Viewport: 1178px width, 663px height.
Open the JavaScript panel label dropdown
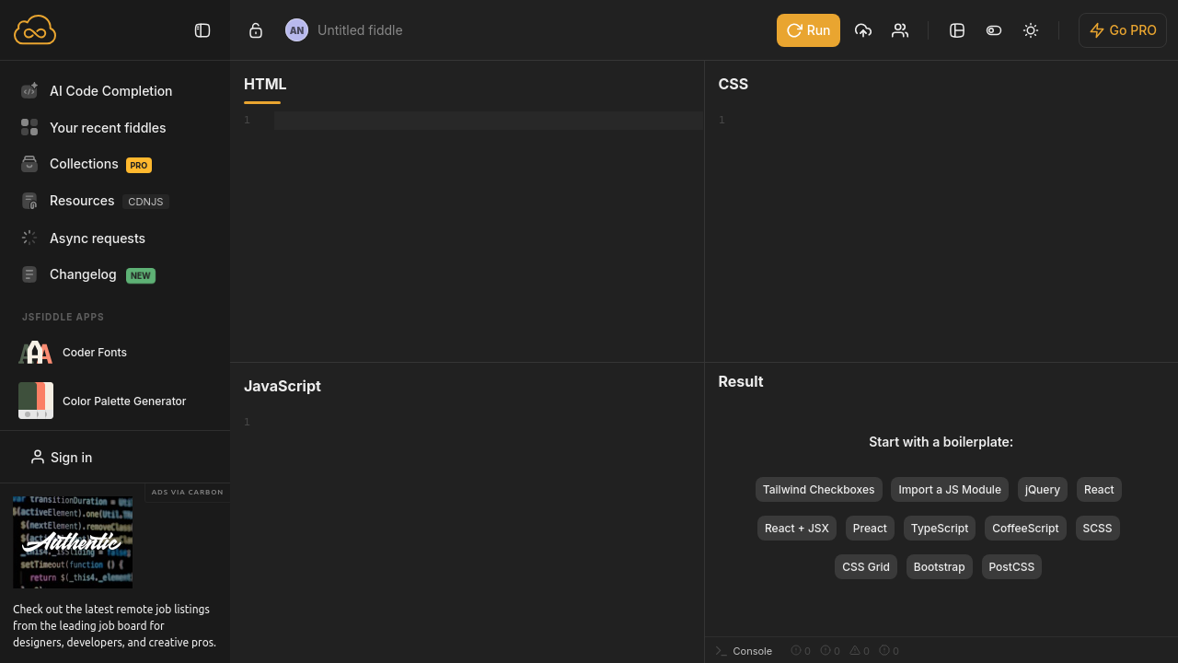click(x=283, y=386)
